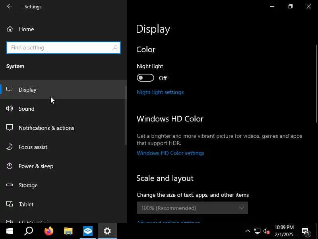Image resolution: width=318 pixels, height=239 pixels.
Task: Open Storage settings
Action: [x=63, y=185]
